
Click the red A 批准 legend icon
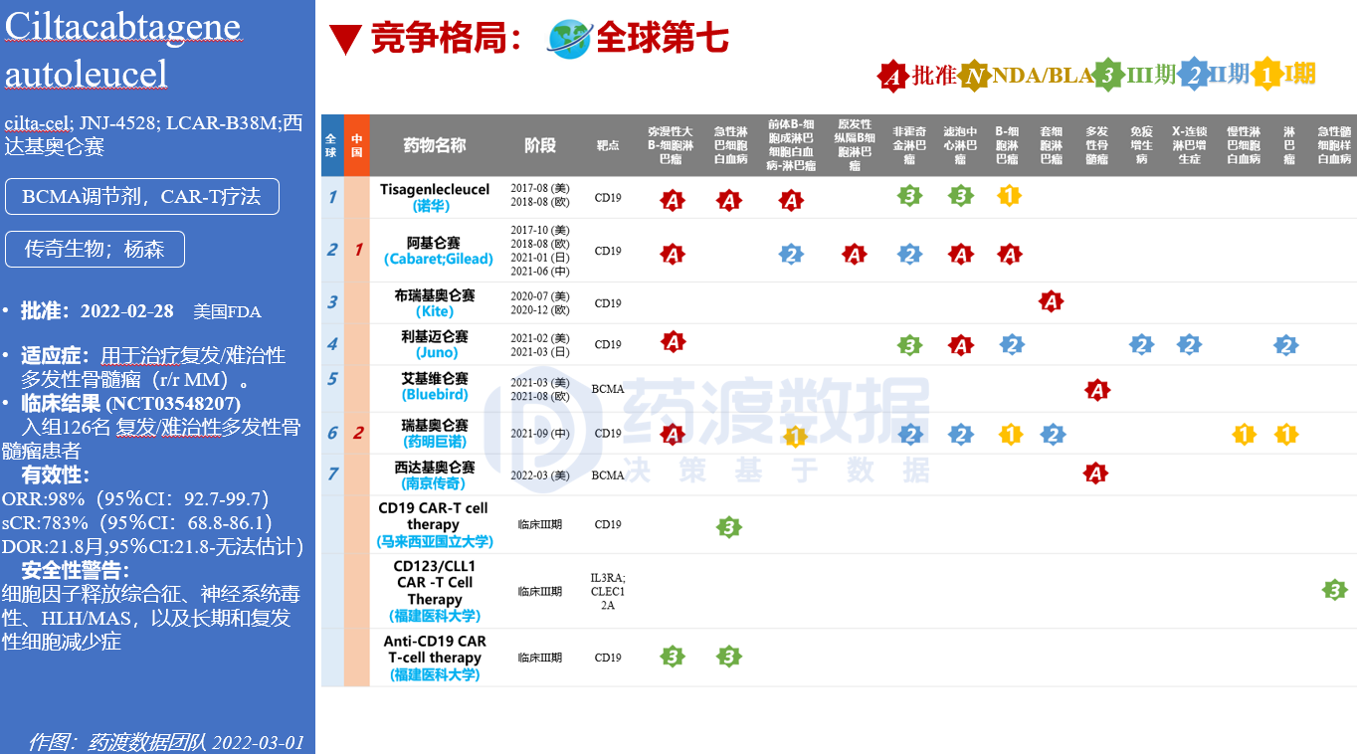[x=893, y=76]
